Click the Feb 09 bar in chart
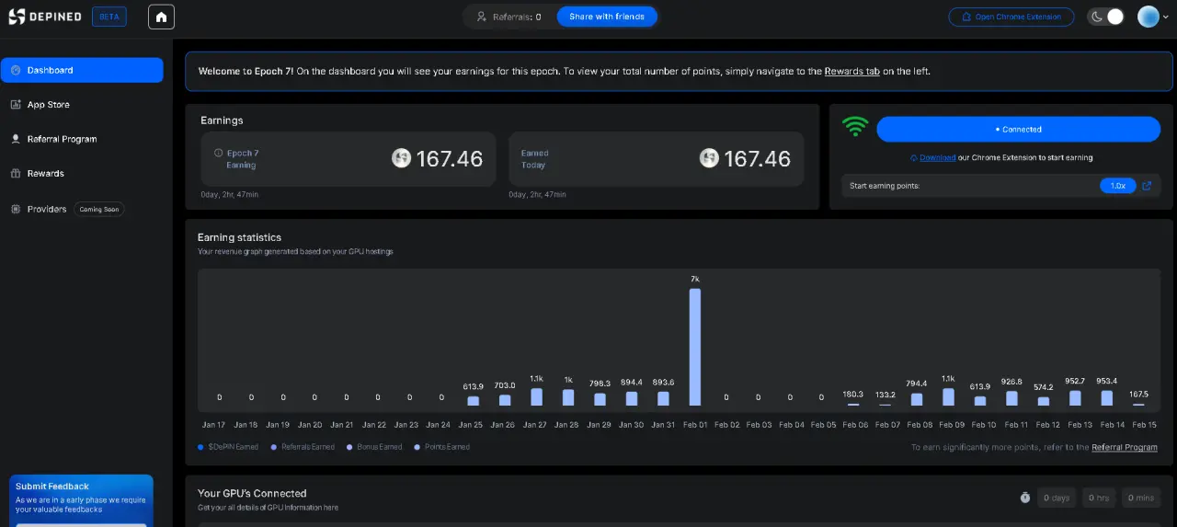Screen dimensions: 1177x527 click(948, 396)
